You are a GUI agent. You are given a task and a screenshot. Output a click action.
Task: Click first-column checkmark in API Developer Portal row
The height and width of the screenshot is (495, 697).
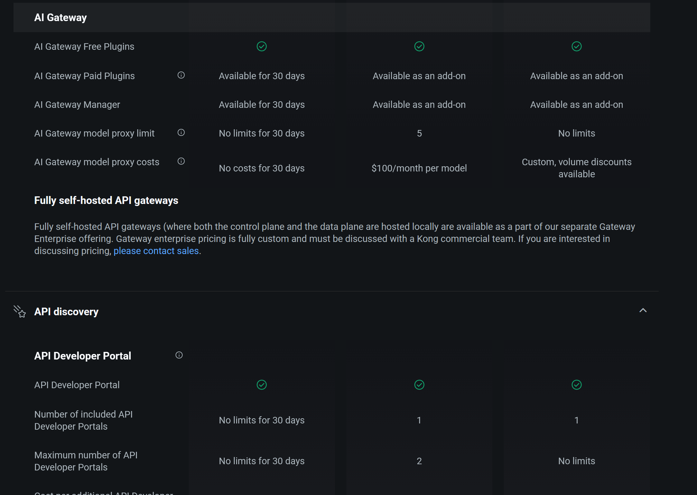(262, 385)
